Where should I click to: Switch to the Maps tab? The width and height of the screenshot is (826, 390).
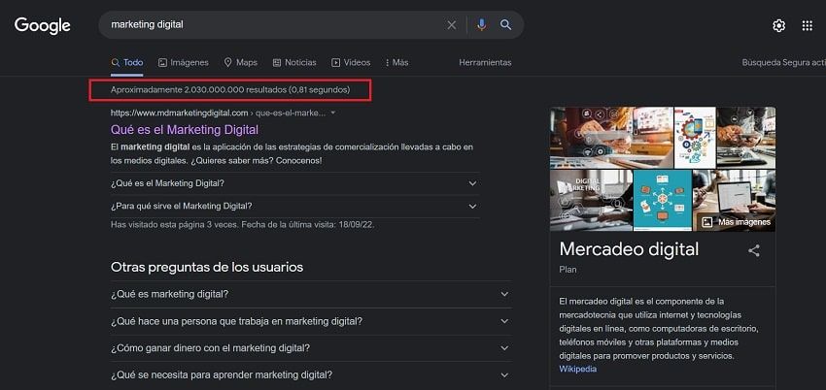(241, 62)
